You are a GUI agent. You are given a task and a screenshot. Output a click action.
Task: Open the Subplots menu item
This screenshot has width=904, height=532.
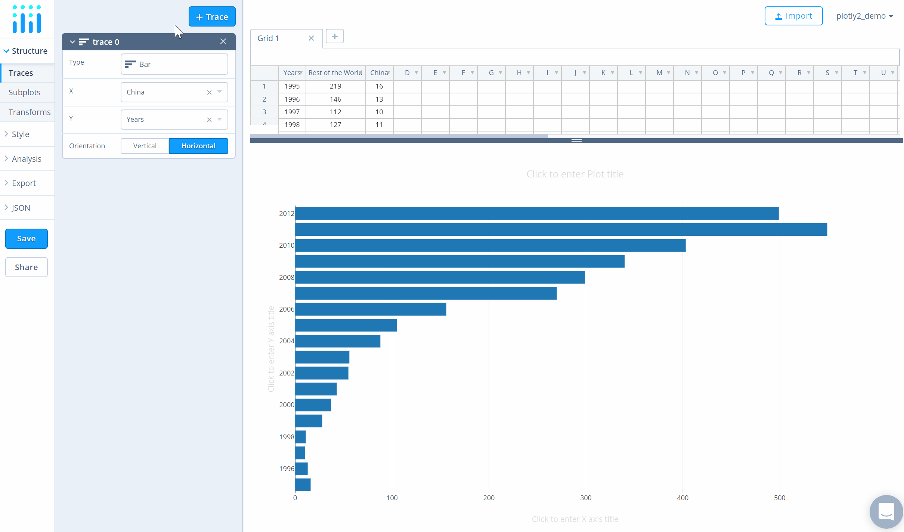(x=24, y=92)
